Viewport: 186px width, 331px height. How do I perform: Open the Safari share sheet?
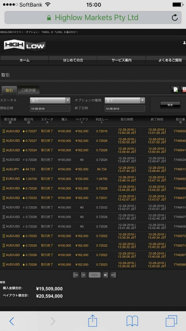pos(93,321)
